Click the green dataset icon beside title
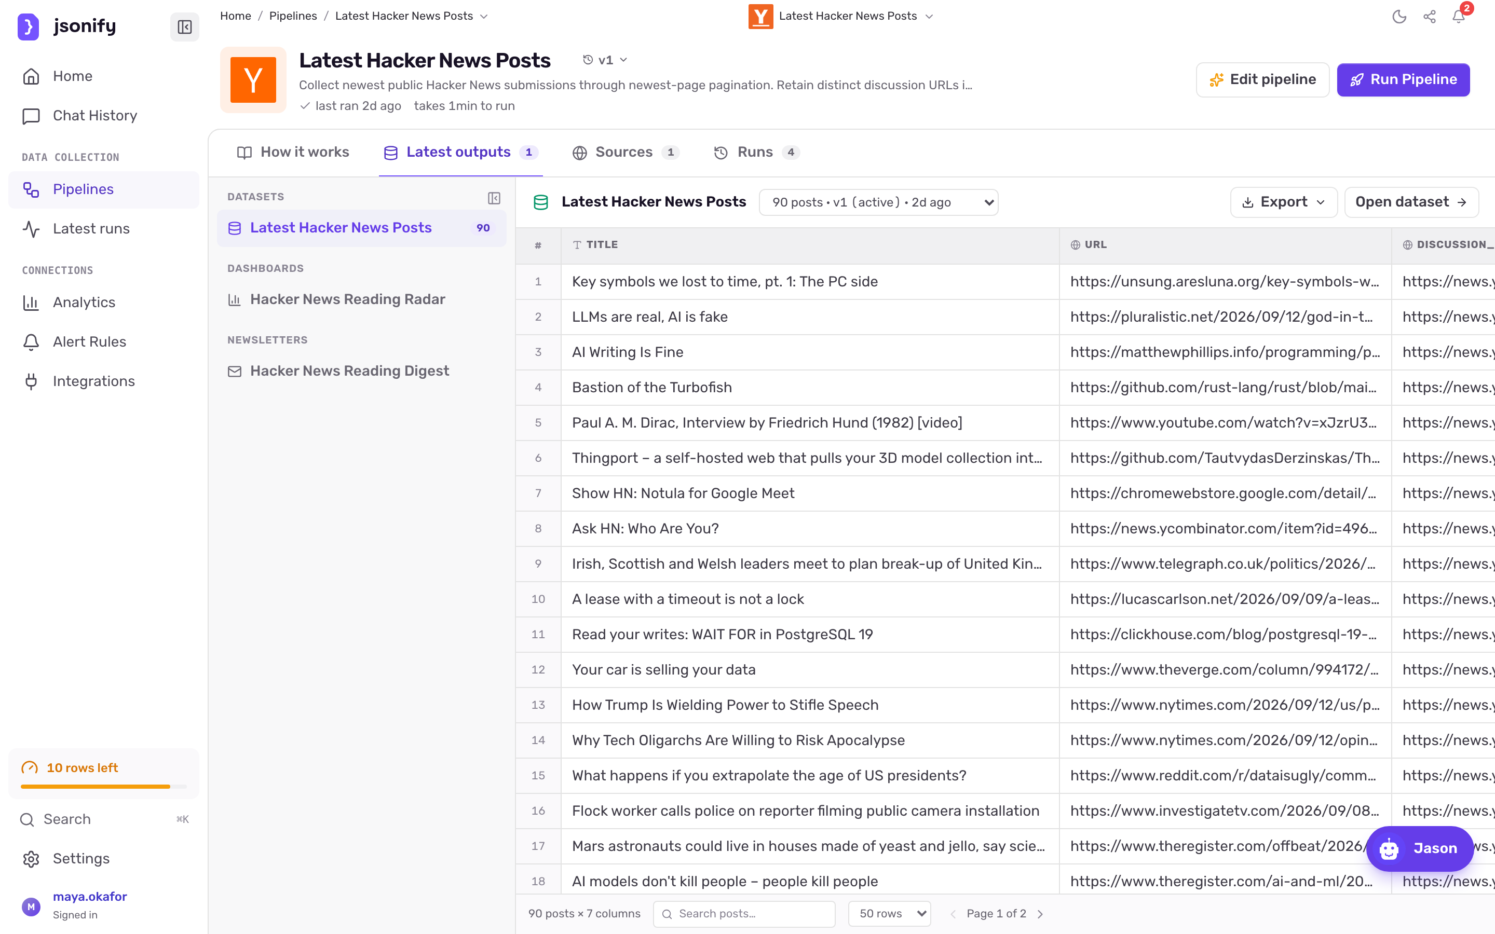The image size is (1495, 934). click(540, 202)
